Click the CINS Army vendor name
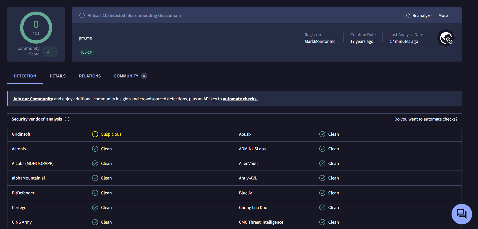 pos(22,222)
